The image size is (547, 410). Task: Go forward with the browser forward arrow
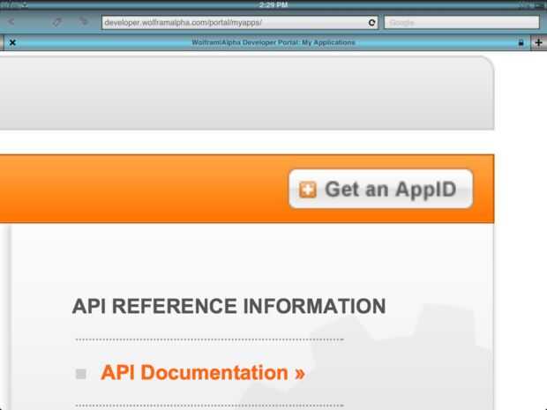84,22
